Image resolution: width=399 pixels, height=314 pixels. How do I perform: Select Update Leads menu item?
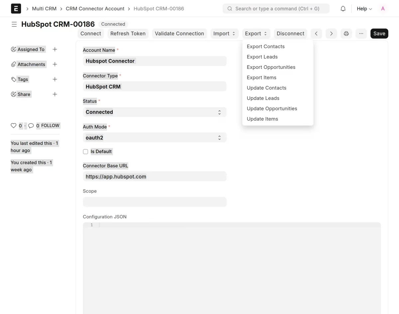pos(278,98)
